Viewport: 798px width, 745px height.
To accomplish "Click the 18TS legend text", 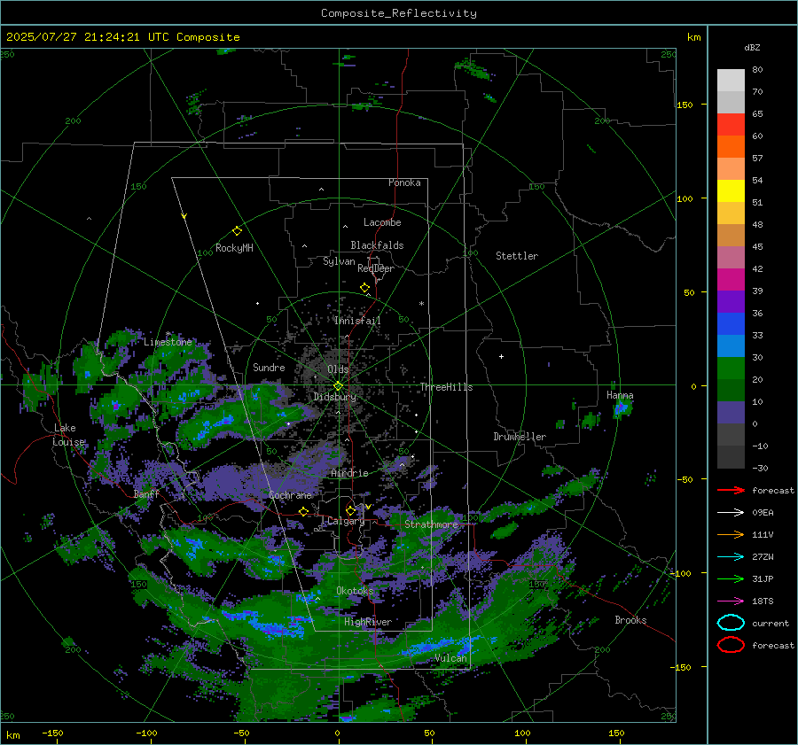I will pyautogui.click(x=763, y=601).
